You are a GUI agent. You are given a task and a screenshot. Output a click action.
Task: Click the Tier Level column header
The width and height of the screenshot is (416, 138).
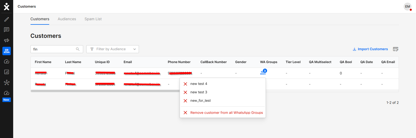click(293, 62)
